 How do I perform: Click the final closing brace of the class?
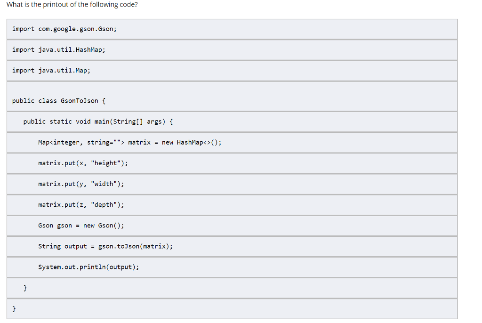(x=14, y=308)
